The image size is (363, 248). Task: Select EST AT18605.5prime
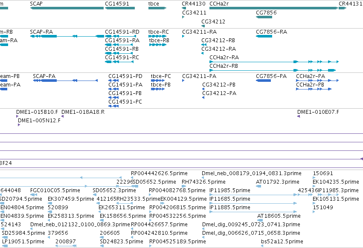pos(279,216)
